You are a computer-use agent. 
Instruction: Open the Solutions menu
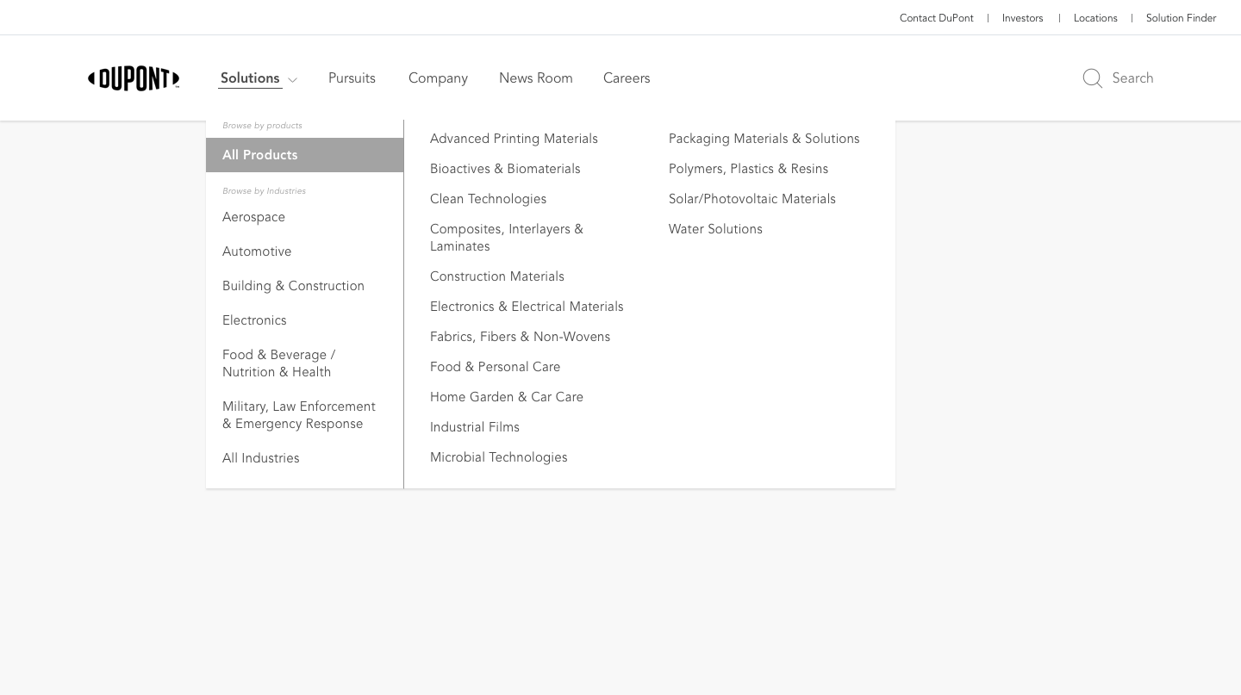tap(250, 78)
